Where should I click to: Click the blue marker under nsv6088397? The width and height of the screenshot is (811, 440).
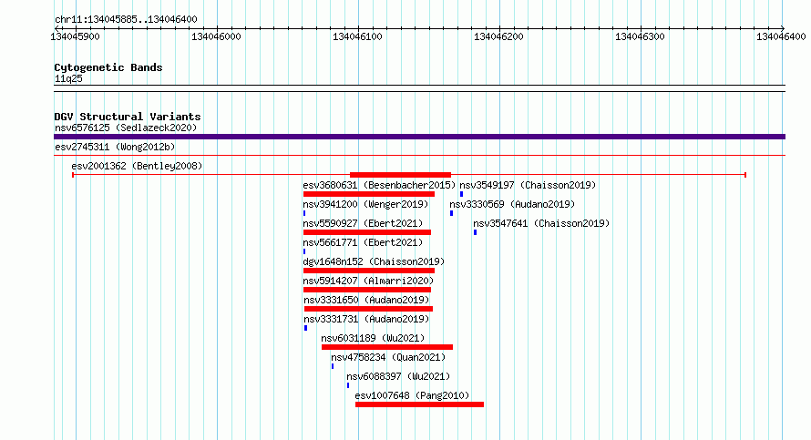point(348,385)
